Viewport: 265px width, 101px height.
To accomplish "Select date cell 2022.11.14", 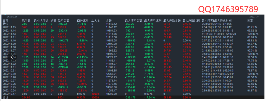I will point(9,30).
